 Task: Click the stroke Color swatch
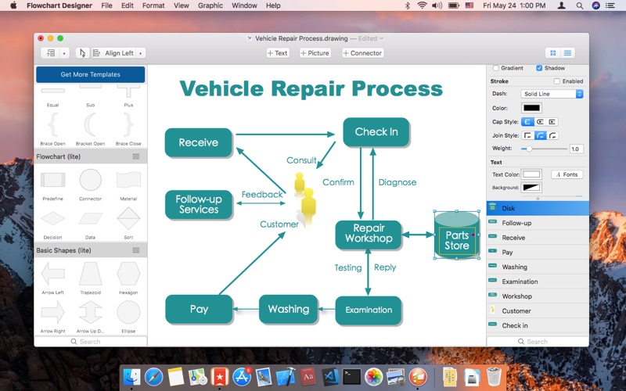[x=531, y=108]
